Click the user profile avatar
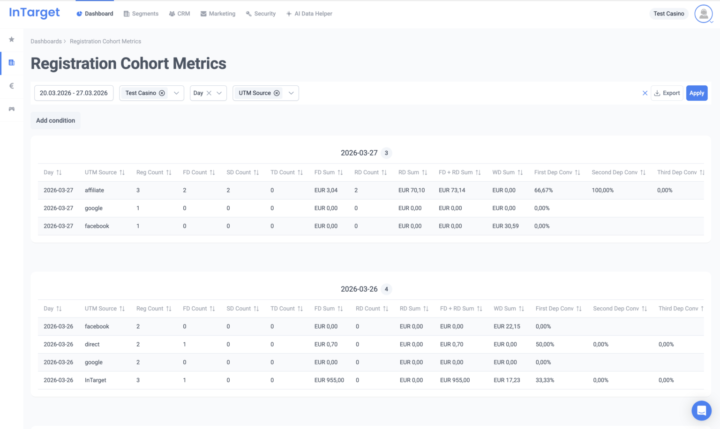720x429 pixels. [703, 14]
